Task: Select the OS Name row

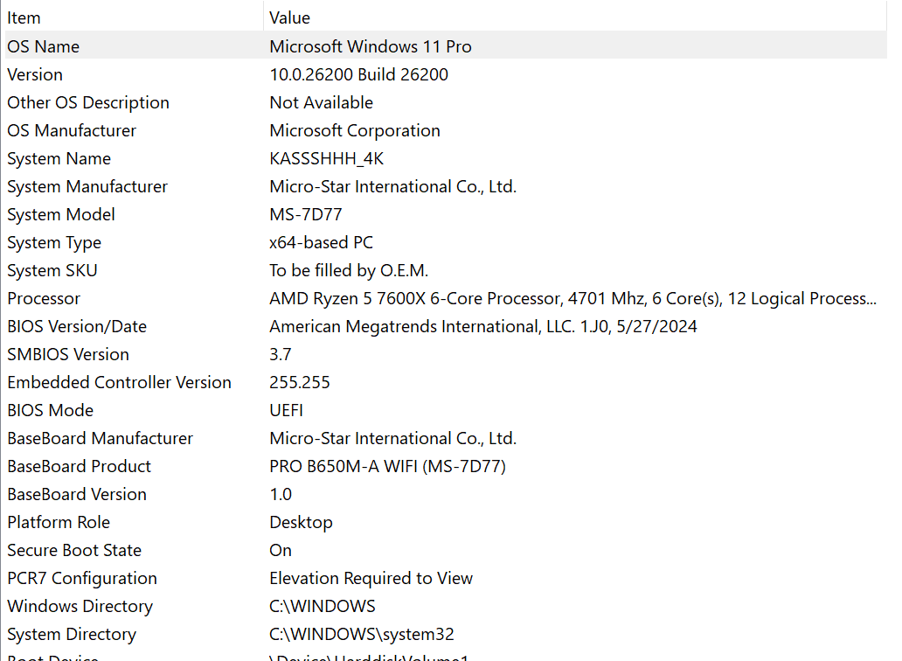Action: 43,46
